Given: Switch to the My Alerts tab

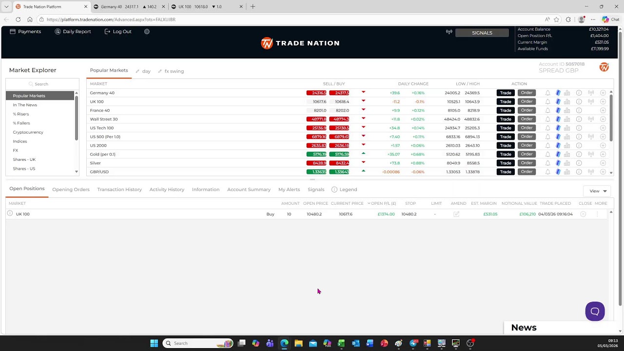Looking at the screenshot, I should (x=289, y=190).
